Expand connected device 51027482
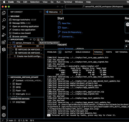The width and height of the screenshot is (129, 122). (10, 102)
